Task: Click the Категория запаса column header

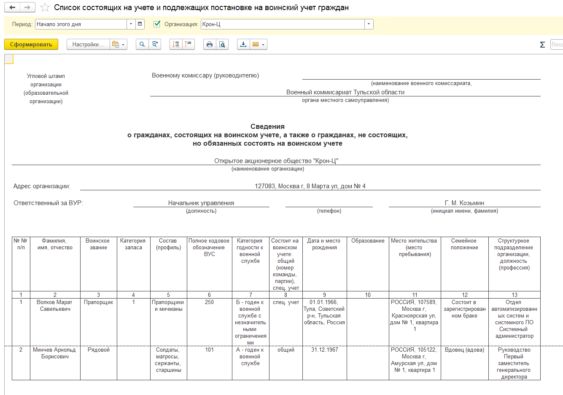Action: [134, 264]
